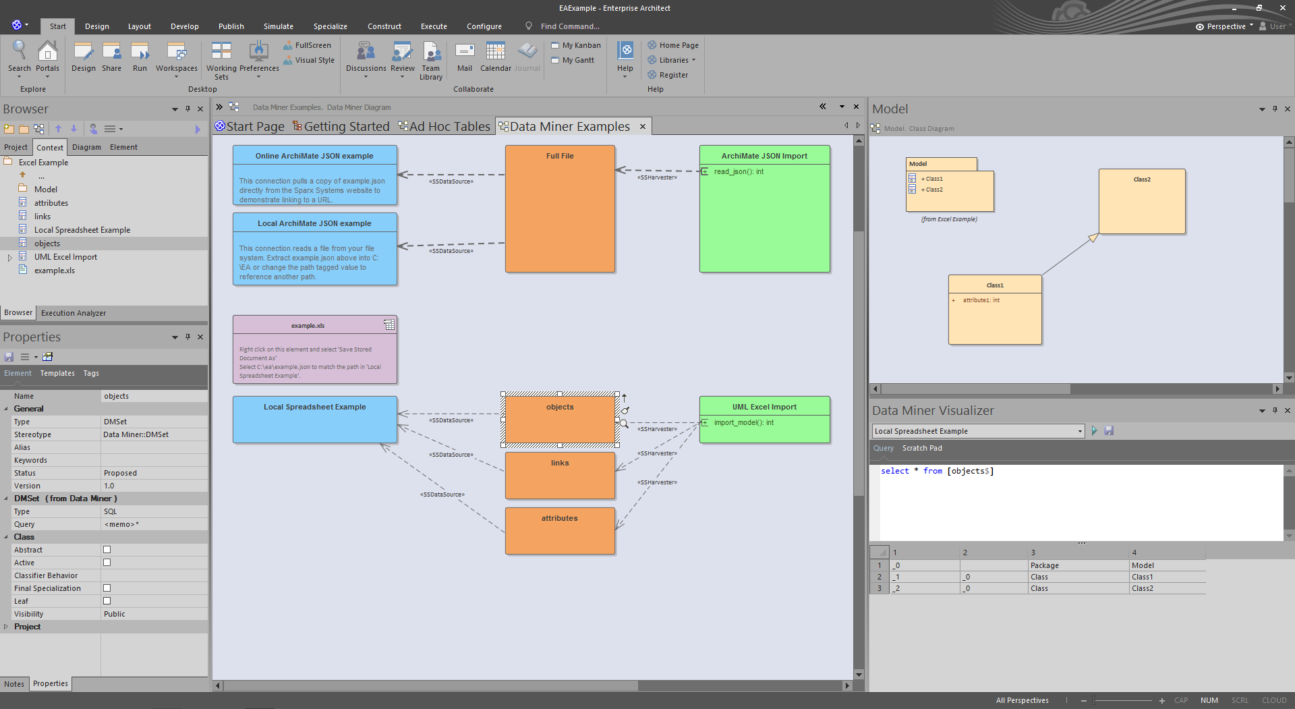Run query in Data Miner Visualizer

click(1094, 431)
